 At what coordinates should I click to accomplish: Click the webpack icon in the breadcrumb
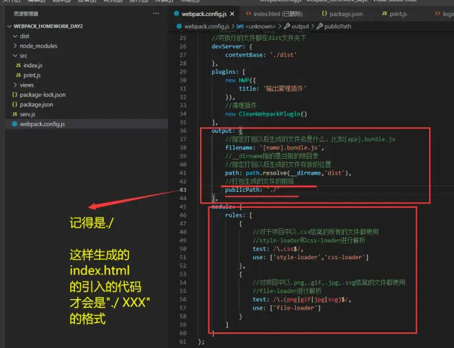click(x=180, y=26)
